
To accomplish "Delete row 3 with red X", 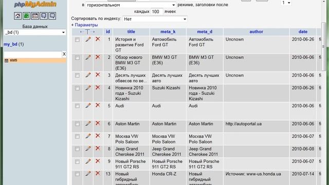I will pyautogui.click(x=98, y=75).
